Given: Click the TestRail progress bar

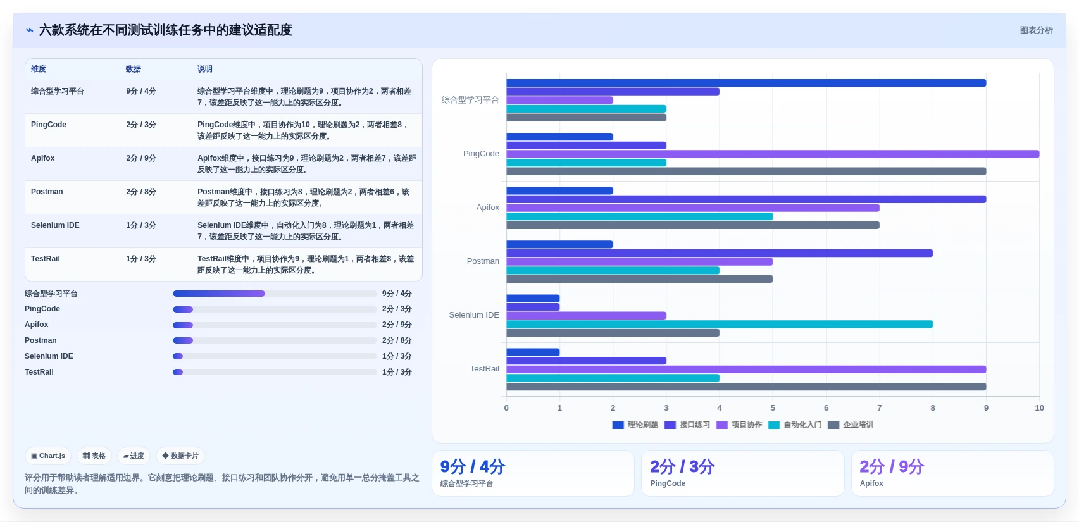Looking at the screenshot, I should click(275, 372).
